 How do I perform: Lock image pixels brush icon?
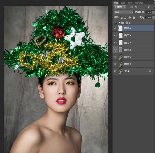(126, 18)
